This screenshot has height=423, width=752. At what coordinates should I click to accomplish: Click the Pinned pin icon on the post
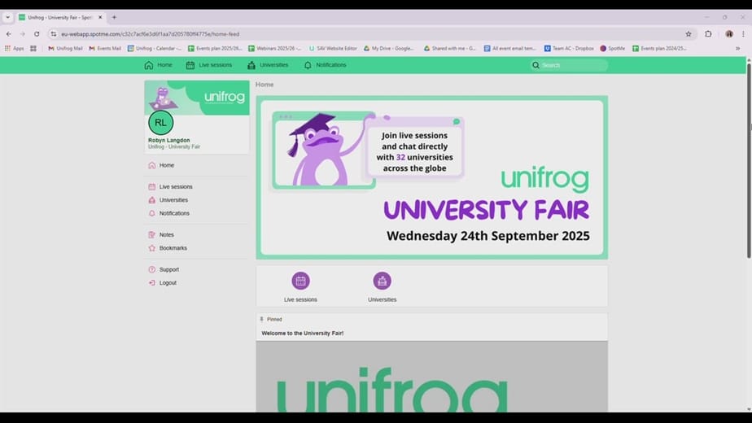(x=261, y=320)
